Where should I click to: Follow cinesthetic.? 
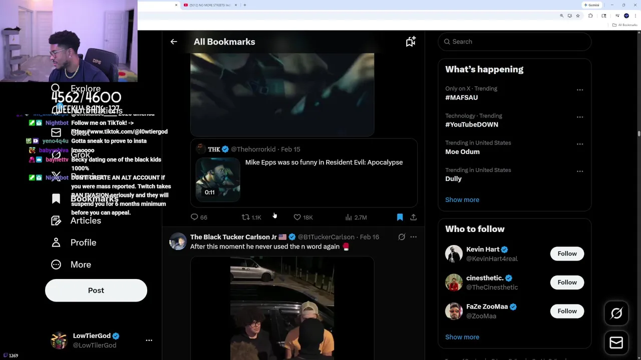pos(567,282)
